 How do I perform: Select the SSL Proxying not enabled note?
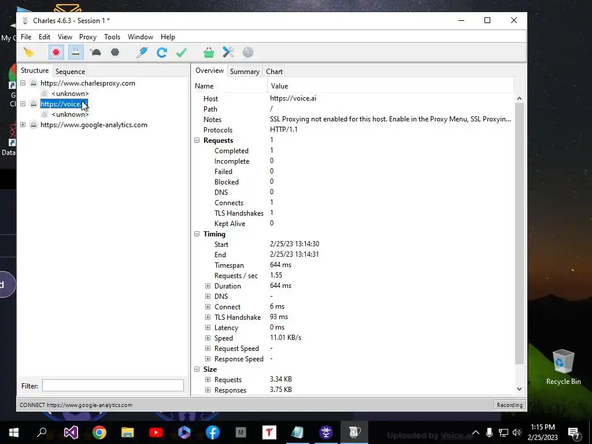pyautogui.click(x=390, y=119)
